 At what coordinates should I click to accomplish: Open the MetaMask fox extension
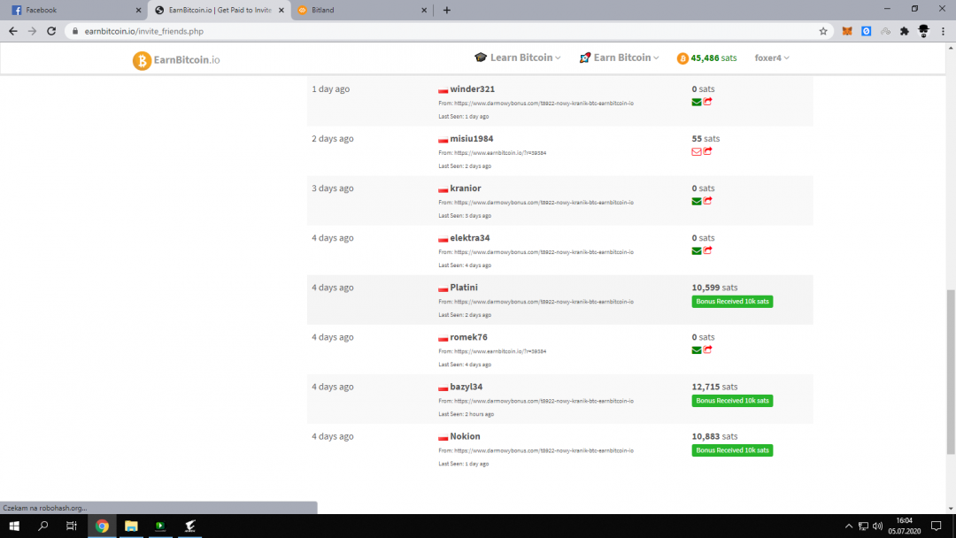click(x=847, y=31)
